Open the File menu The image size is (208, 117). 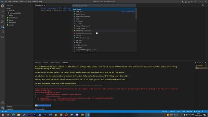tap(6, 2)
